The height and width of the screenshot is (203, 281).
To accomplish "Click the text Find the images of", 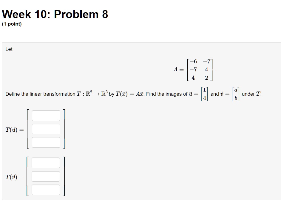I will [x=167, y=94].
